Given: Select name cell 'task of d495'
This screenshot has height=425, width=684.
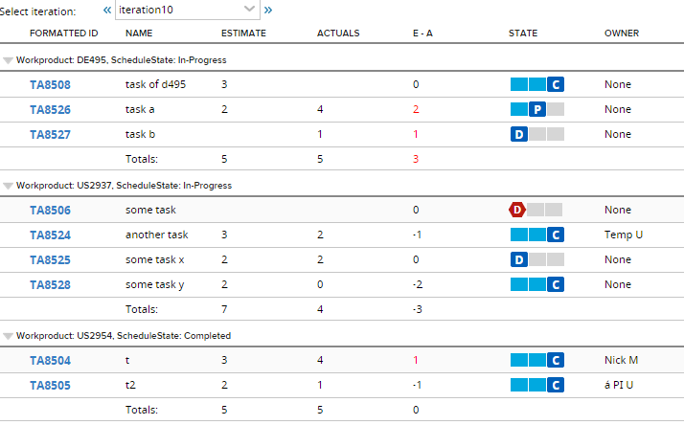Looking at the screenshot, I should point(156,84).
